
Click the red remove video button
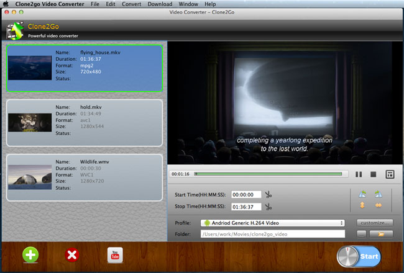click(72, 255)
